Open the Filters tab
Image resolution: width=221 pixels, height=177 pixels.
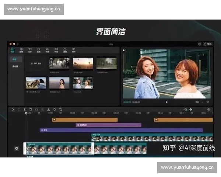coord(65,50)
